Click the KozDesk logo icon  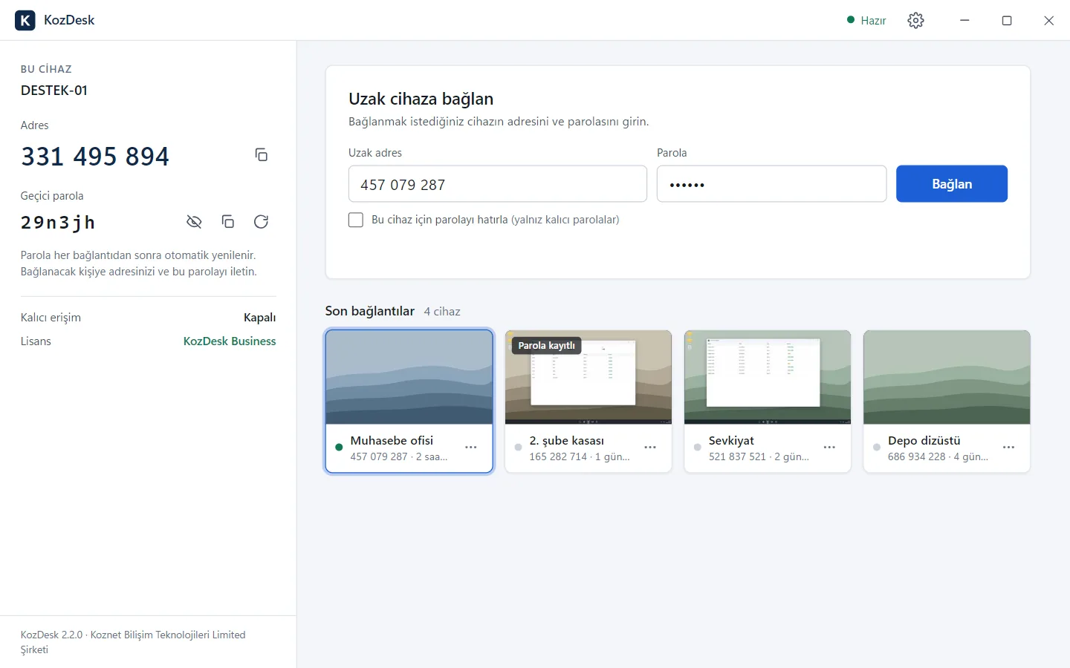point(25,20)
